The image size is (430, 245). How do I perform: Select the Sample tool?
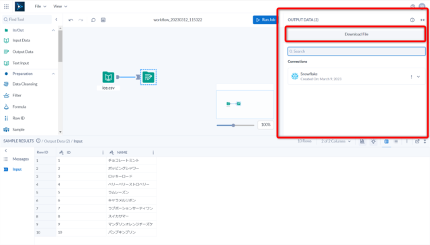pyautogui.click(x=18, y=129)
